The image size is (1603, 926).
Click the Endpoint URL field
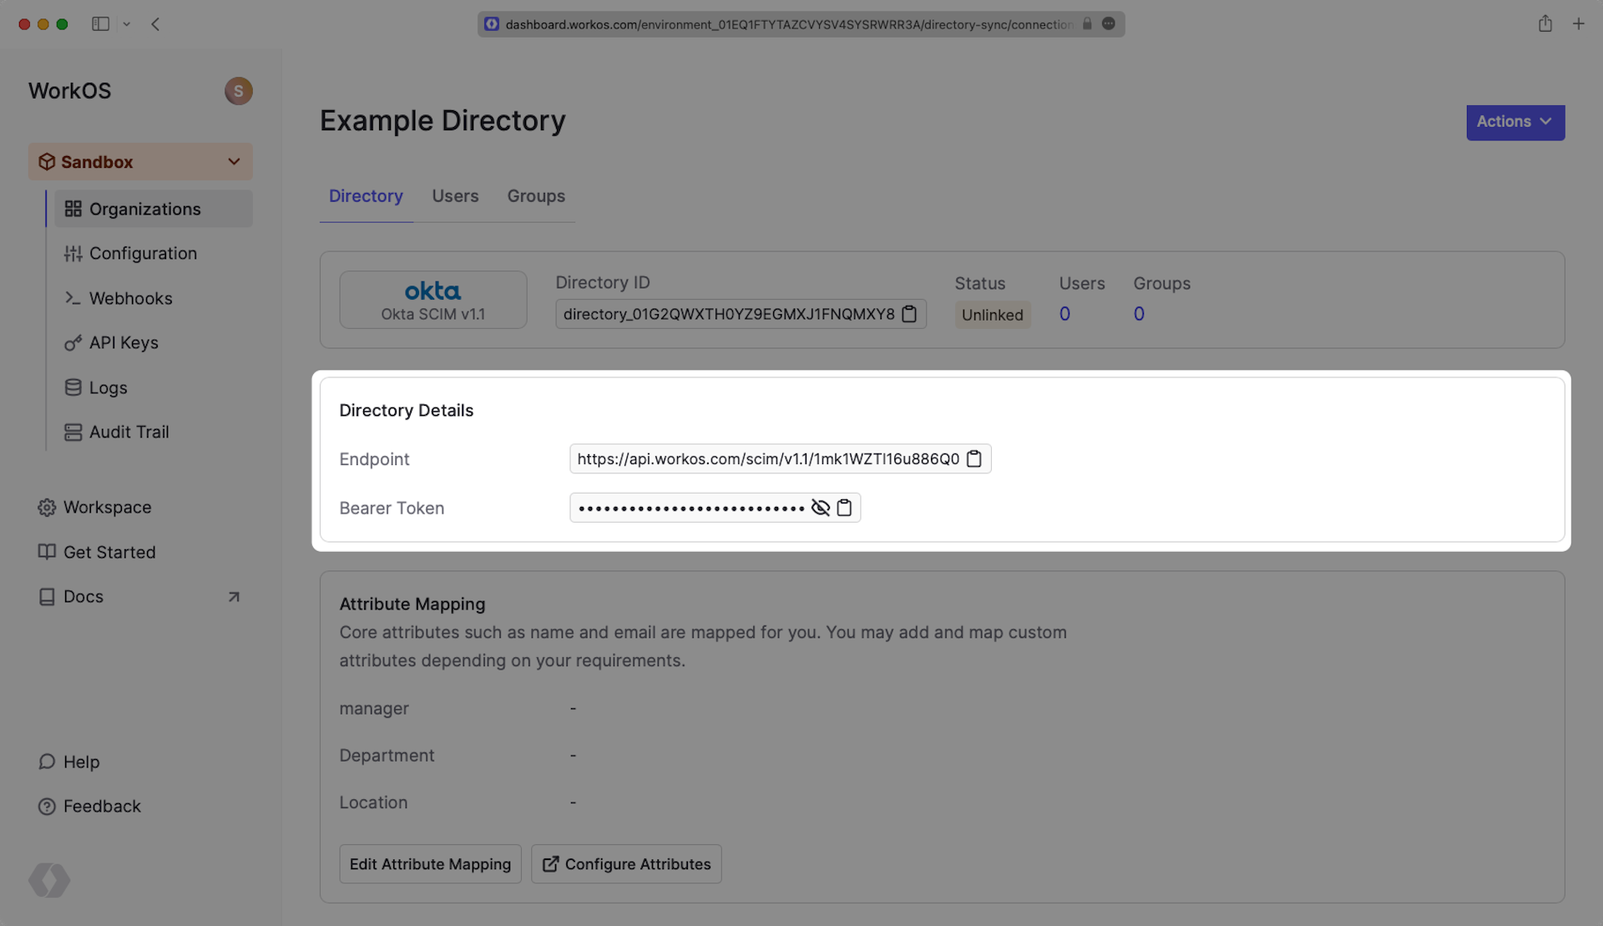pyautogui.click(x=767, y=459)
